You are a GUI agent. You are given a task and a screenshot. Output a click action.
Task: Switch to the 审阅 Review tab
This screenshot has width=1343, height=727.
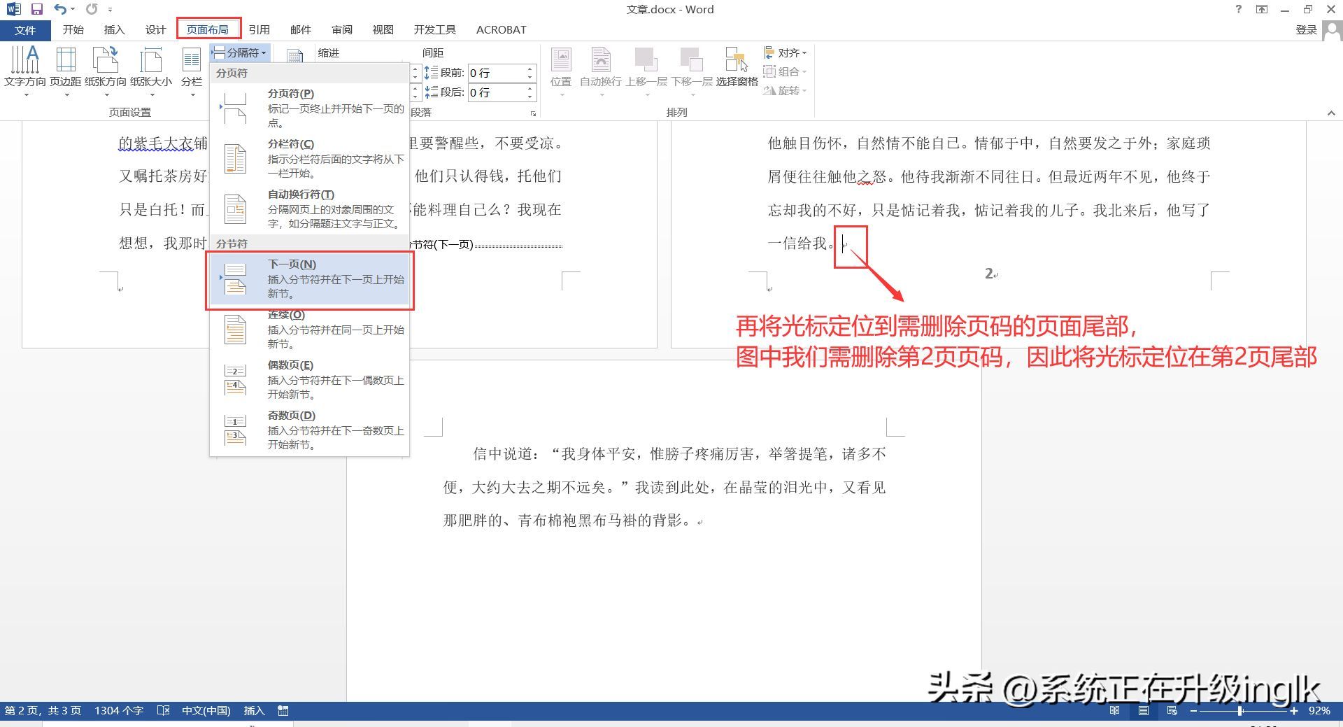pyautogui.click(x=342, y=29)
